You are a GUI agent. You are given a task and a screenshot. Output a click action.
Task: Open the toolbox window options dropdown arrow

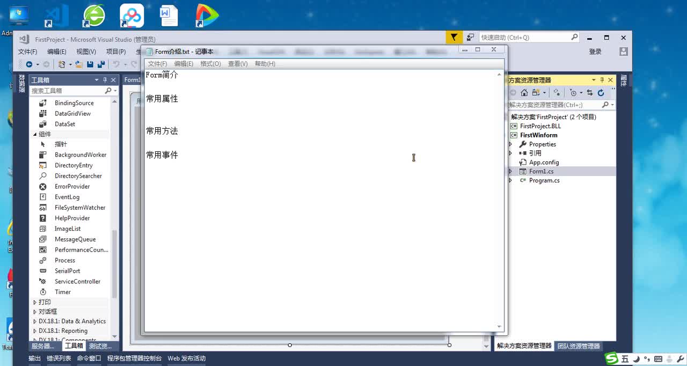click(97, 80)
